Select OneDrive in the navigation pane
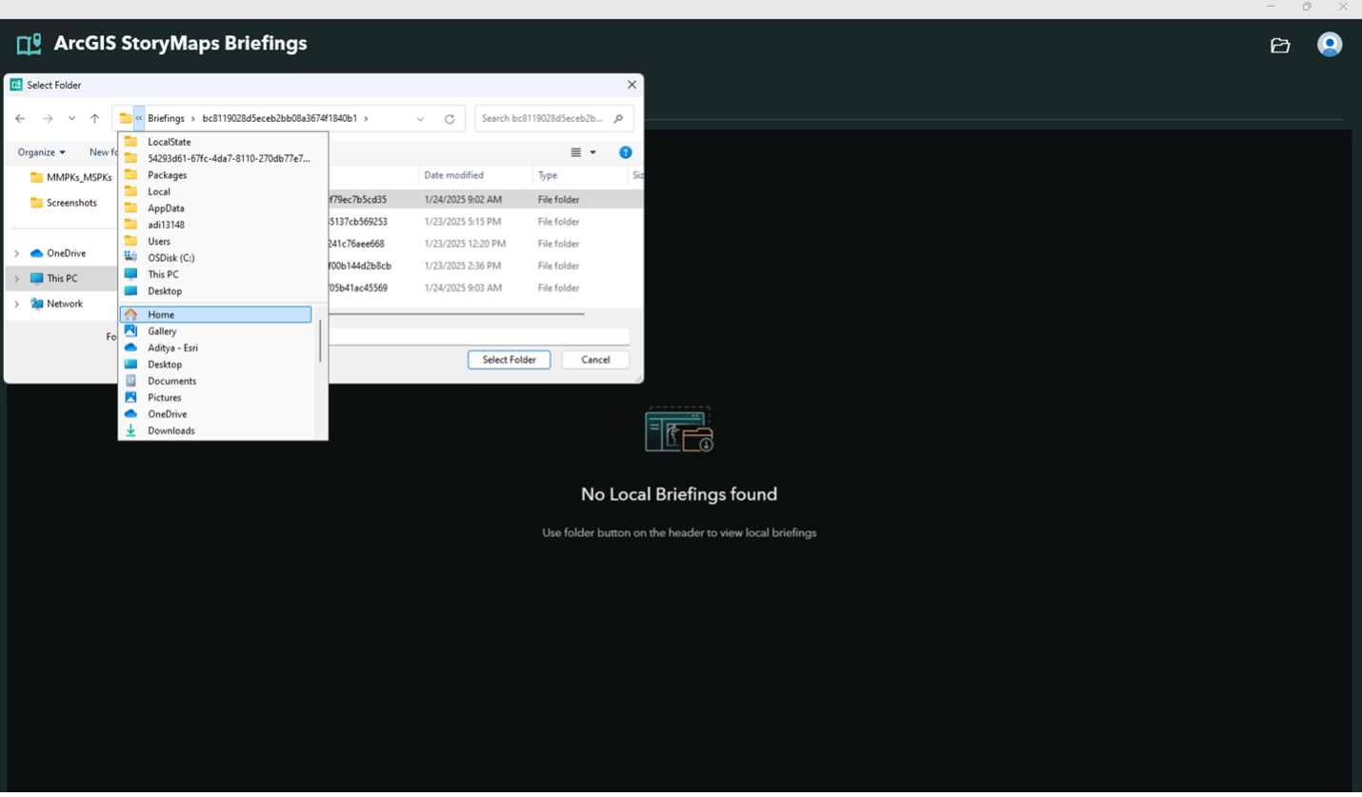This screenshot has width=1362, height=797. pos(66,253)
